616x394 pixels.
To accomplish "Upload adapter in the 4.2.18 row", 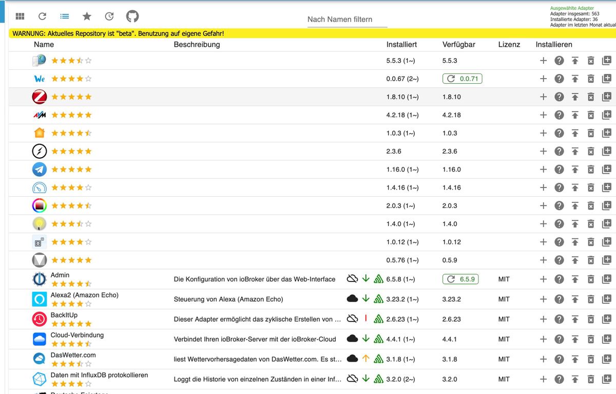I will [575, 115].
